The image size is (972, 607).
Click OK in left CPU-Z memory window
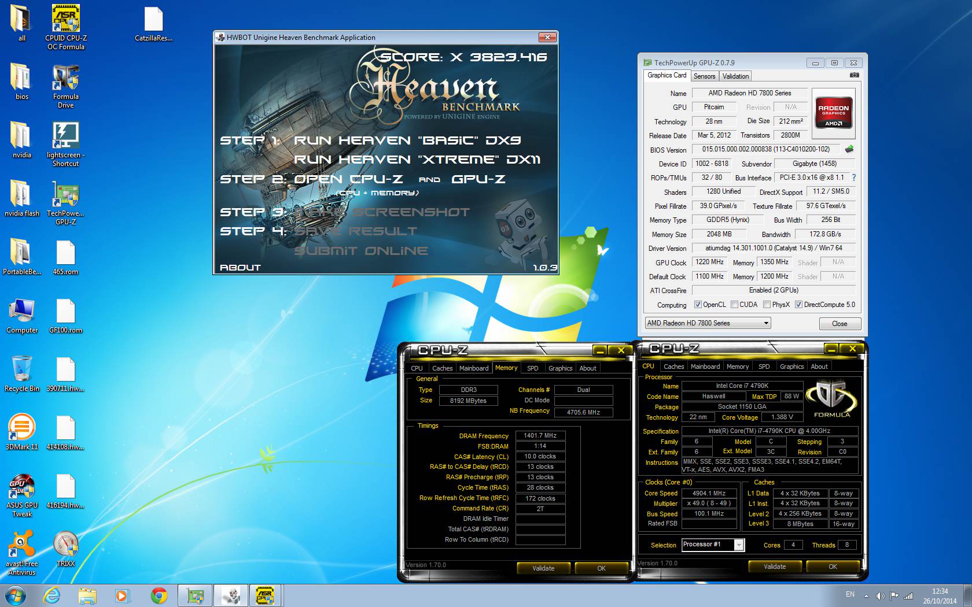601,568
